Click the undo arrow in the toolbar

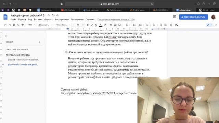pos(5,25)
